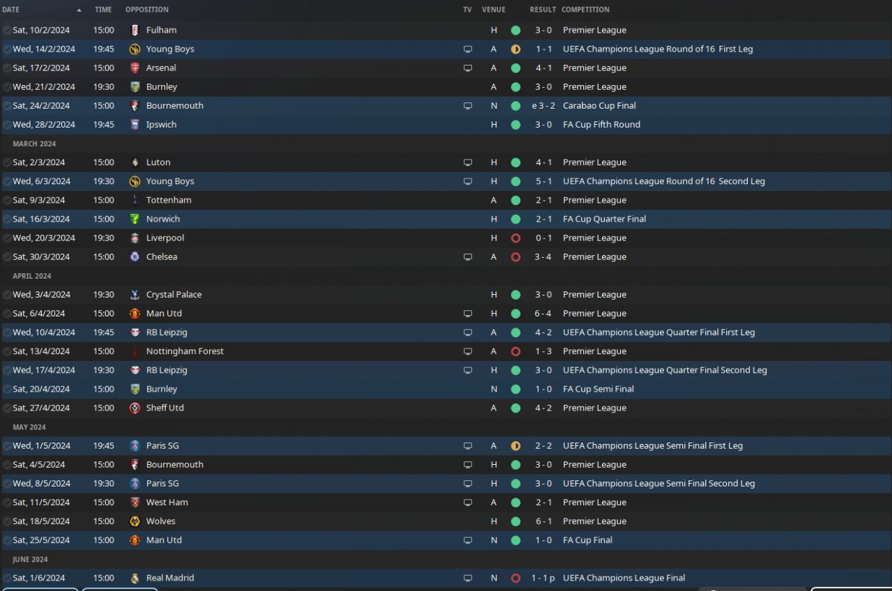This screenshot has width=892, height=591.
Task: Click the red loss indicator on the Liverpool row
Action: (x=516, y=238)
